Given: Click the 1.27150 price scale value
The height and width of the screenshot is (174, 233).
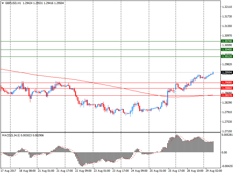Looking at the screenshot, I should pyautogui.click(x=227, y=131).
